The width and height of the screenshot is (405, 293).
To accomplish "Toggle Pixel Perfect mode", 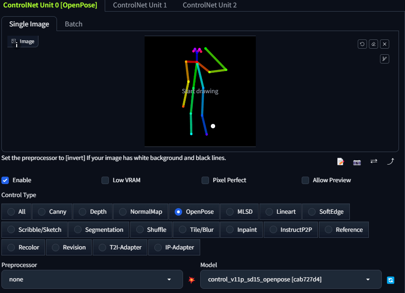I will click(205, 180).
